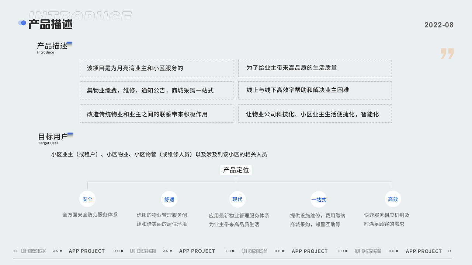Click the target user line starting 小区业主（或租户）
This screenshot has height=265, width=472.
159,155
